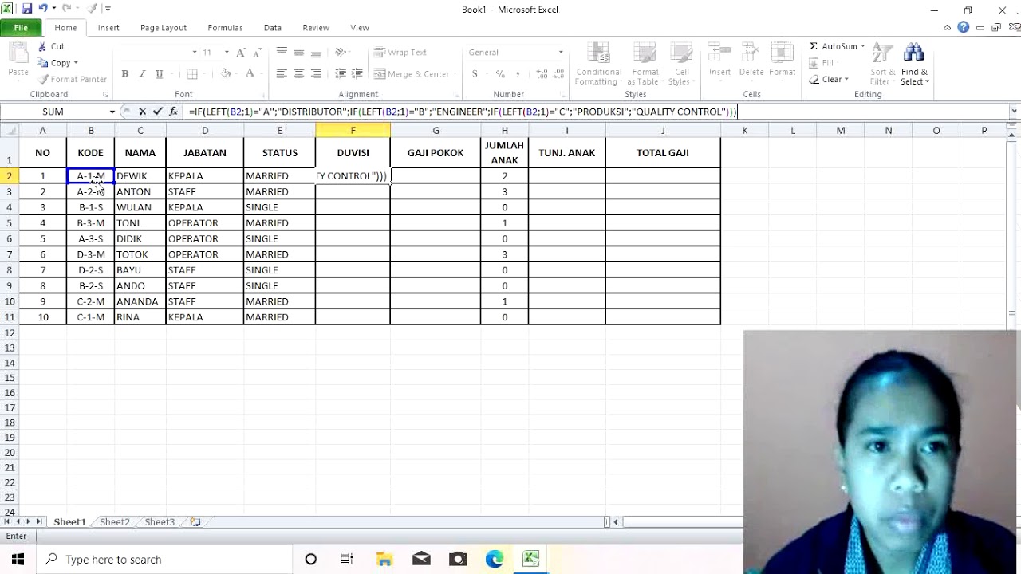Cancel the formula with the X button
The width and height of the screenshot is (1021, 574).
(x=142, y=112)
